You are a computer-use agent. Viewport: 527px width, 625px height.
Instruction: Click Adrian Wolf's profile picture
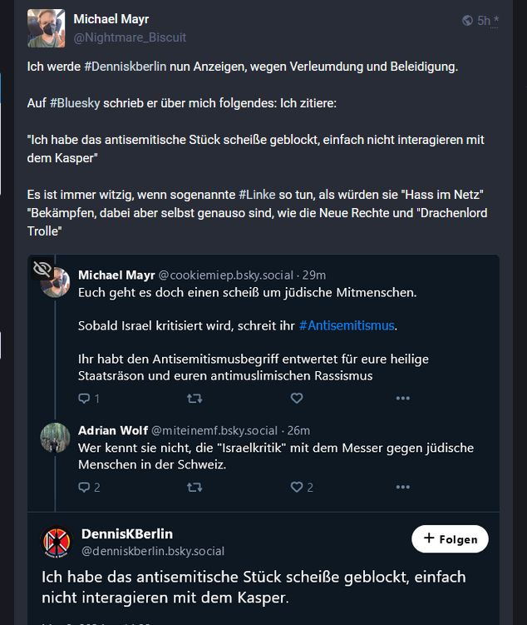tap(56, 439)
